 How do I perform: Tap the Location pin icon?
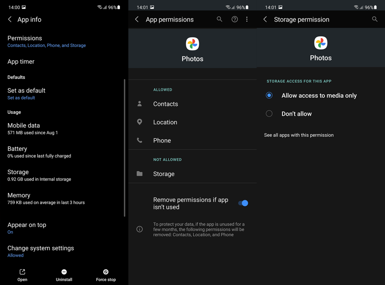click(139, 122)
